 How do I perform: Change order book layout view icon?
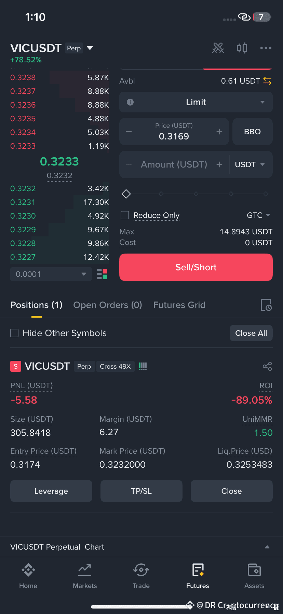coord(102,274)
